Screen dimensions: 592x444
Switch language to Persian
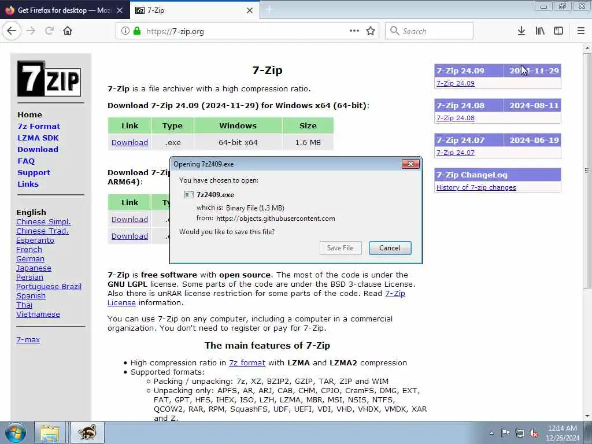coord(29,277)
